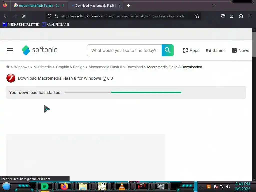Show Firefox downloads panel
The image size is (256, 192).
pos(232,16)
